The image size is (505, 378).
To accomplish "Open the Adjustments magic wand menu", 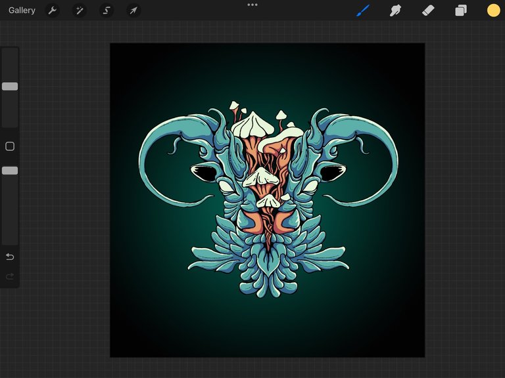I will (79, 10).
